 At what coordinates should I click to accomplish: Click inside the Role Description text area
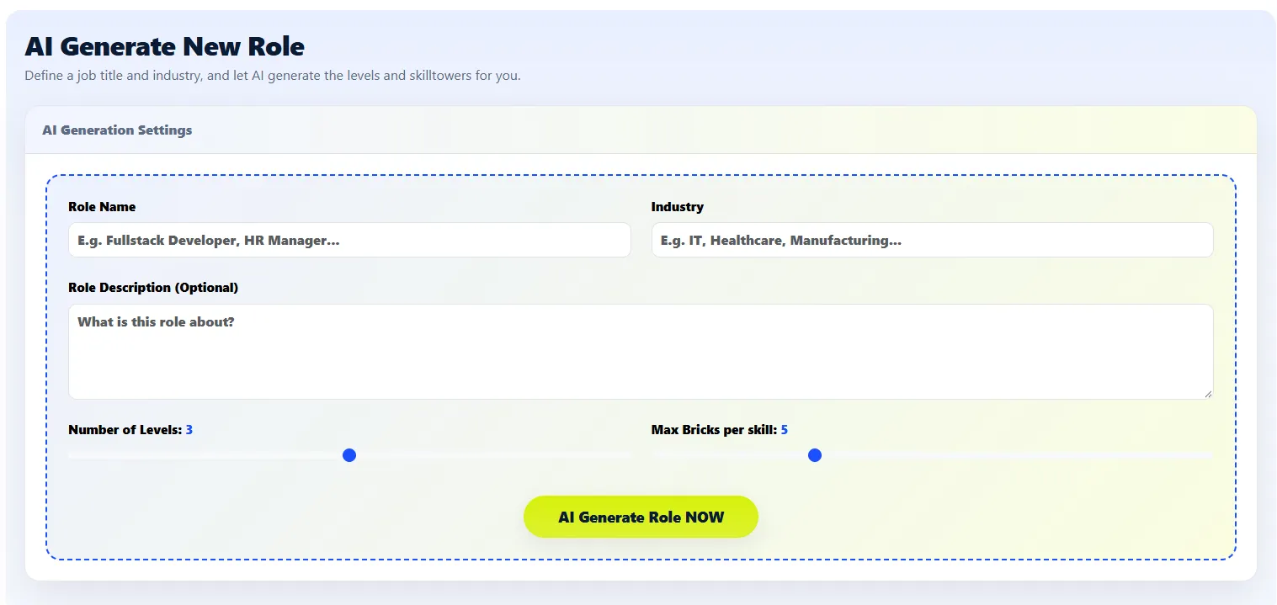pyautogui.click(x=641, y=352)
